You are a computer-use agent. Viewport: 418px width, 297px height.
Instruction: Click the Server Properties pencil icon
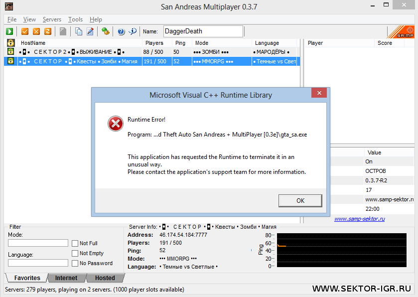[x=90, y=31]
